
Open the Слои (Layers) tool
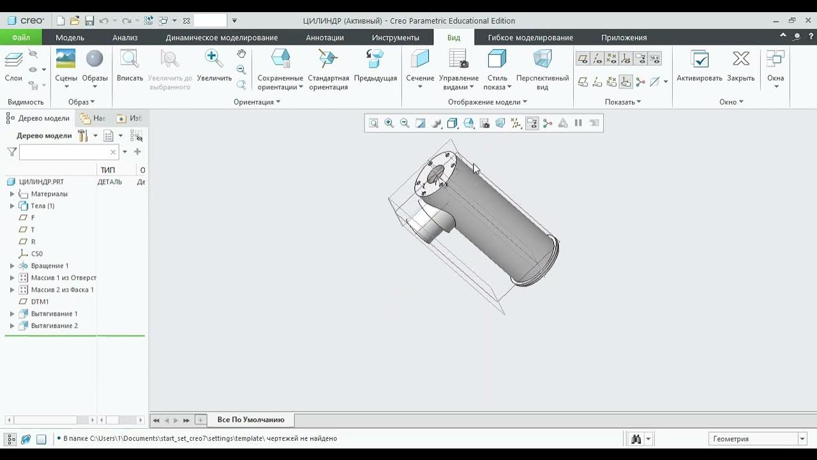point(13,66)
